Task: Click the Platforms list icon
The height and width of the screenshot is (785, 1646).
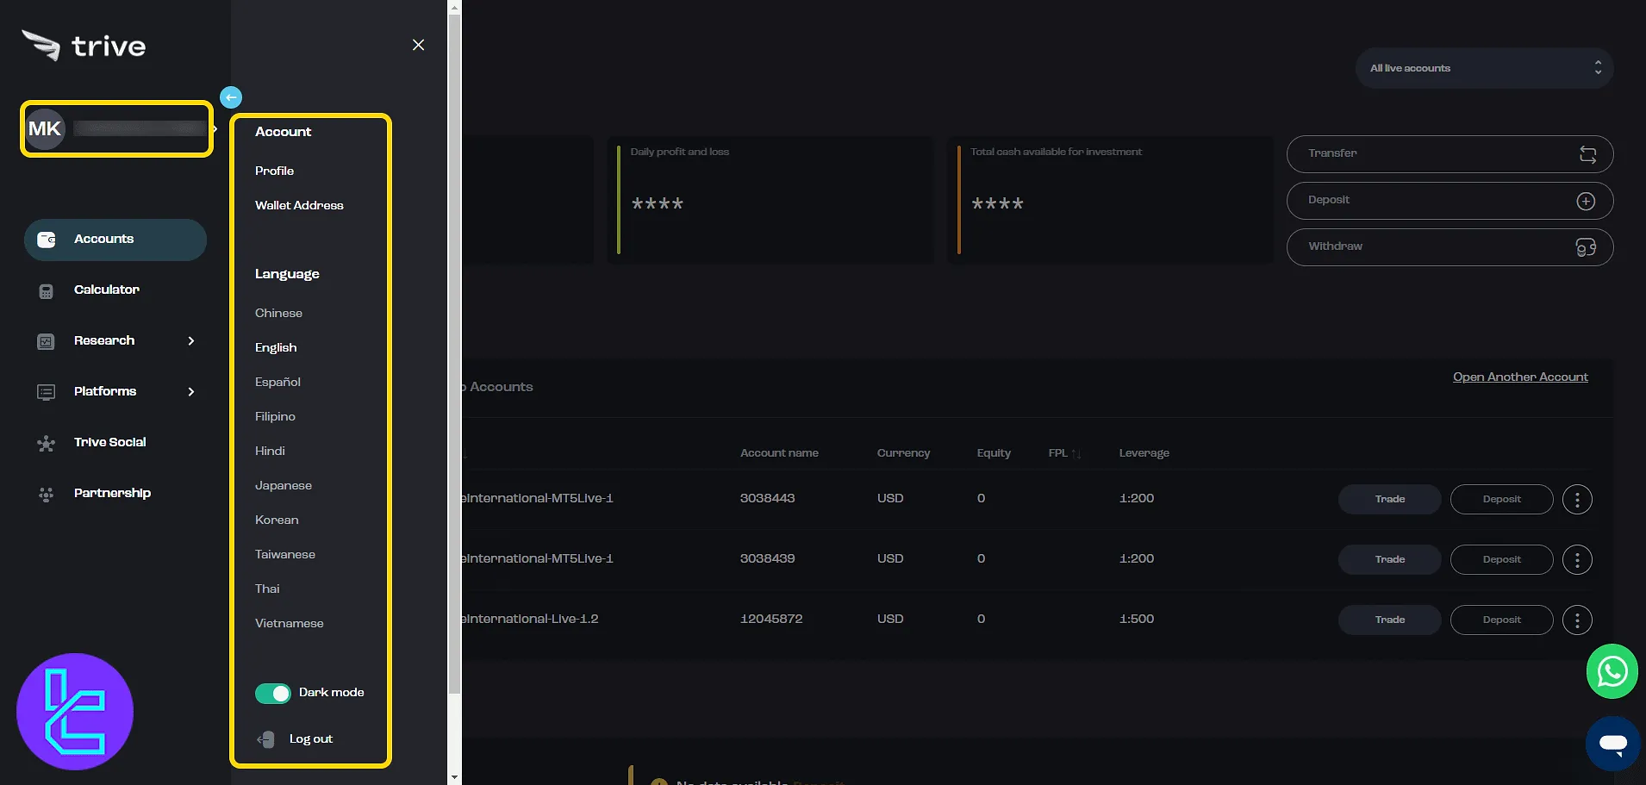Action: (47, 392)
